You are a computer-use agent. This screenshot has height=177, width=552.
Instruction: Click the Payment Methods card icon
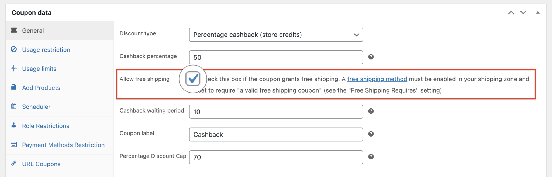click(x=14, y=145)
